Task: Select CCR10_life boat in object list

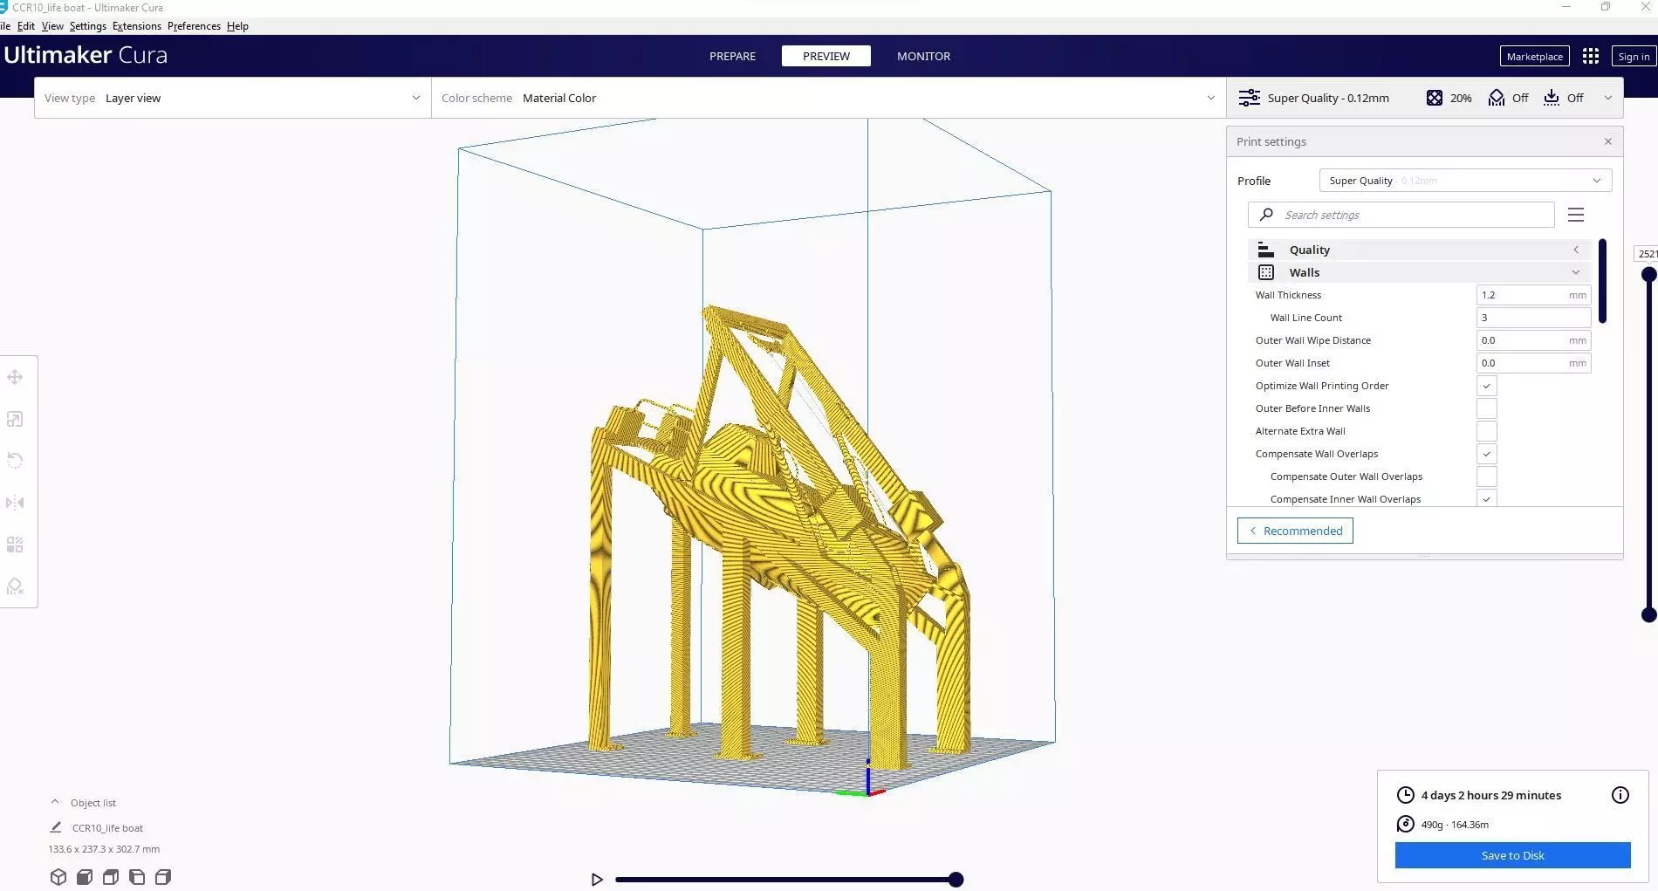Action: (x=107, y=828)
